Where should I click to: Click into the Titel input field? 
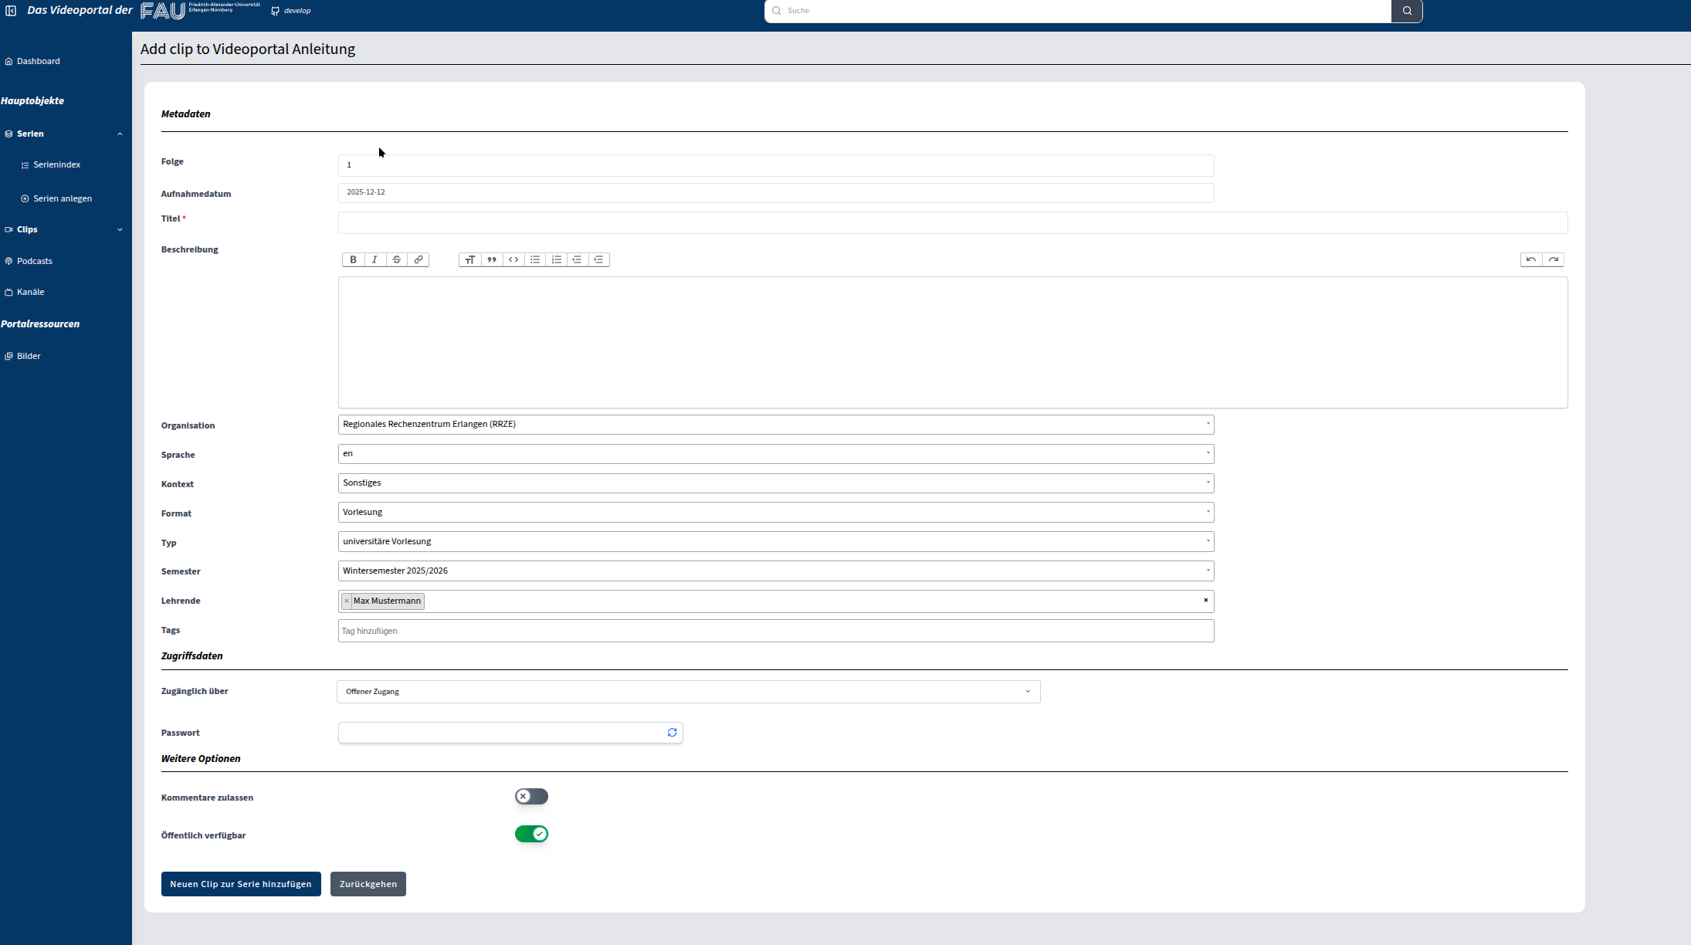952,222
